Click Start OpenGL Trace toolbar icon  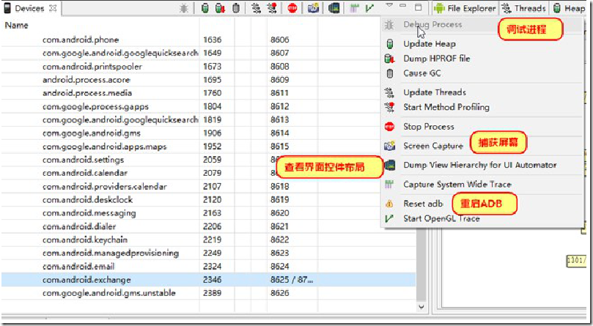click(x=369, y=8)
